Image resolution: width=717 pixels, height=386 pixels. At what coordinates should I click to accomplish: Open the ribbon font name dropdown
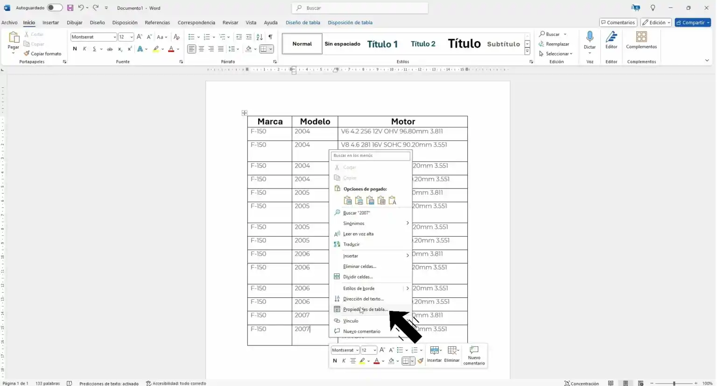(x=115, y=37)
